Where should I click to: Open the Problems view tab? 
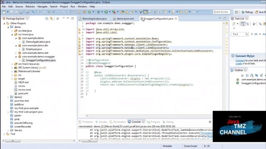pyautogui.click(x=86, y=122)
